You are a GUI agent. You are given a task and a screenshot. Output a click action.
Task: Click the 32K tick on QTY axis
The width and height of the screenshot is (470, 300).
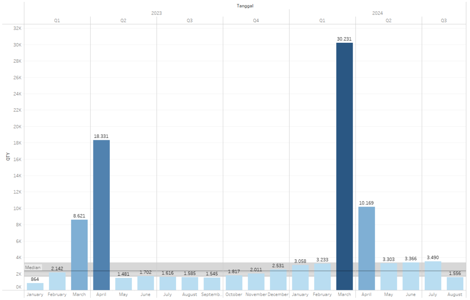(x=18, y=28)
